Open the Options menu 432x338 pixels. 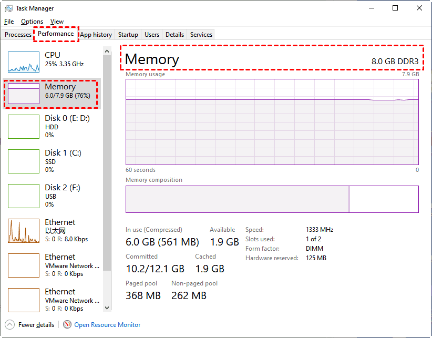(32, 22)
